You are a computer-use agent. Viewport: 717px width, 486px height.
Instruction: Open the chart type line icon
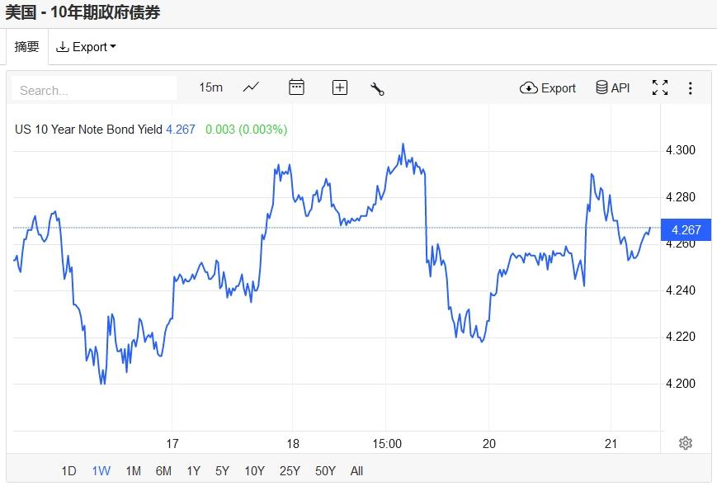click(x=251, y=87)
